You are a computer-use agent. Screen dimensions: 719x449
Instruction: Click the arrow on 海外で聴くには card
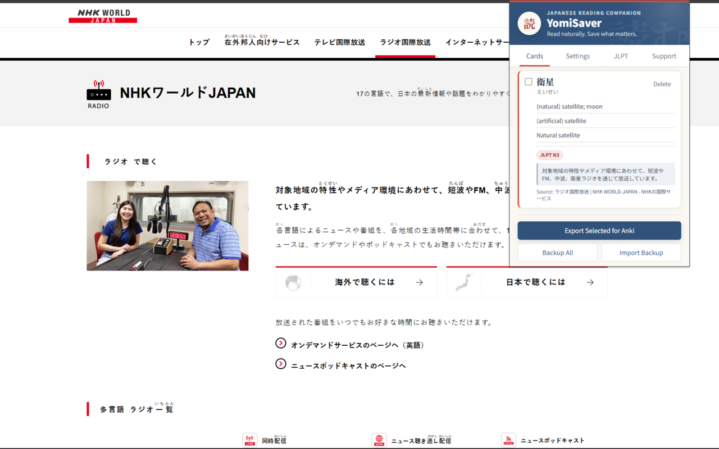point(419,282)
